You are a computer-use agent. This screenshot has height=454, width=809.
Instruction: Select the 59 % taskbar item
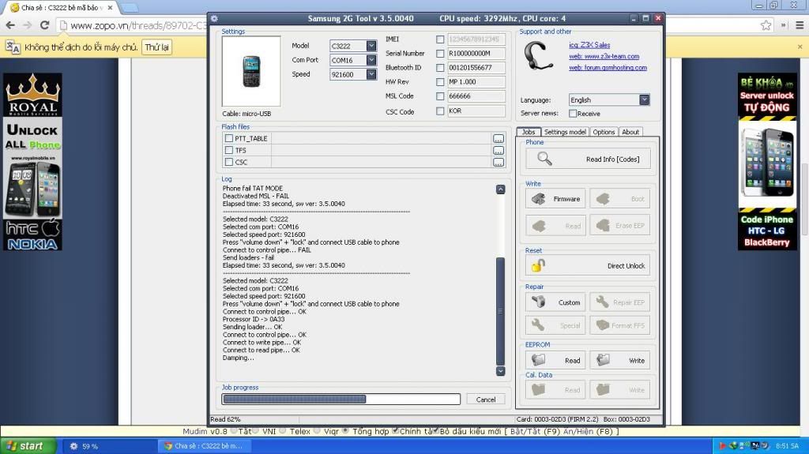coord(109,446)
